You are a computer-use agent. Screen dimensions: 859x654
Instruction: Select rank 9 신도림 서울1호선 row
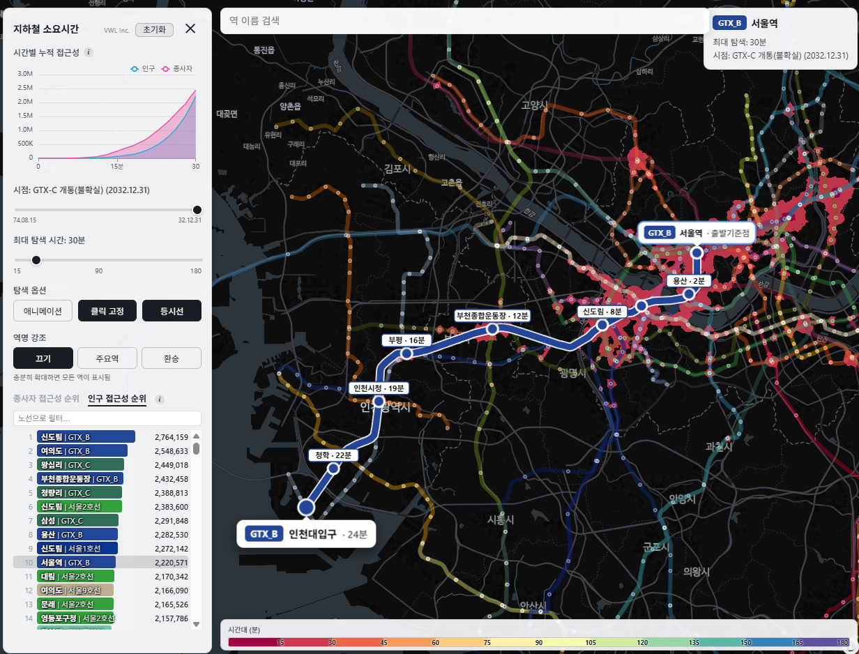coord(102,549)
